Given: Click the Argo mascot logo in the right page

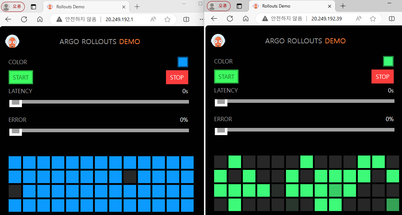Looking at the screenshot, I should point(218,40).
